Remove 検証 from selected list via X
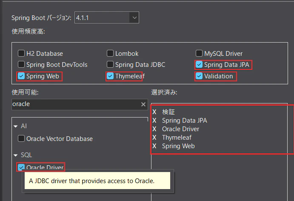The height and width of the screenshot is (201, 294). tap(154, 112)
